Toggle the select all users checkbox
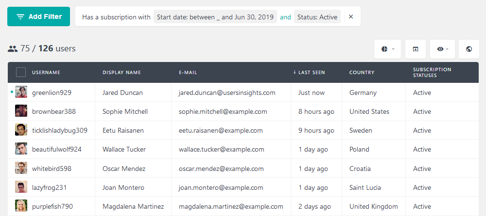486x216 pixels. pyautogui.click(x=21, y=72)
